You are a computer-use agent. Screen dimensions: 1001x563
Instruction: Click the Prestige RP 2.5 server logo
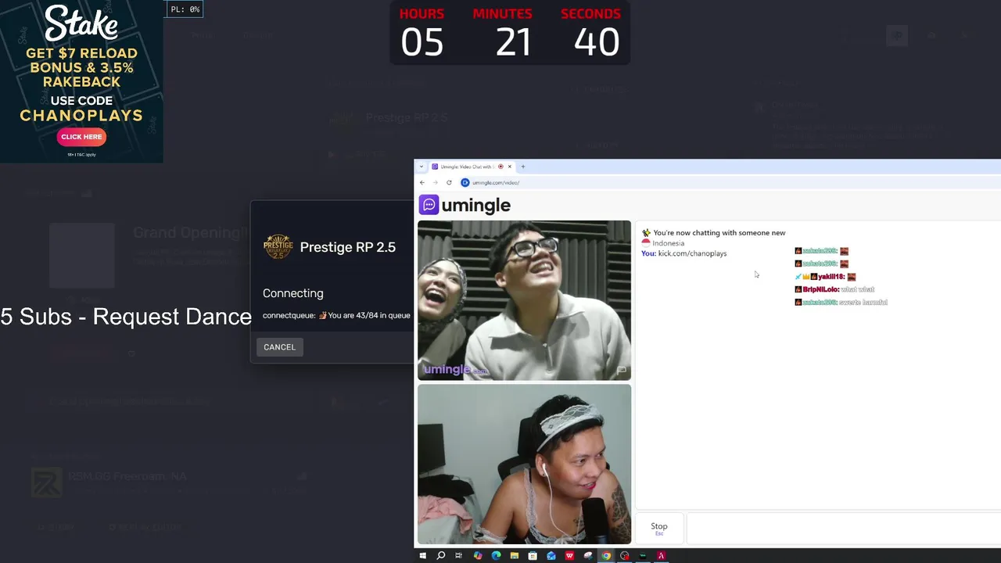[x=278, y=247]
